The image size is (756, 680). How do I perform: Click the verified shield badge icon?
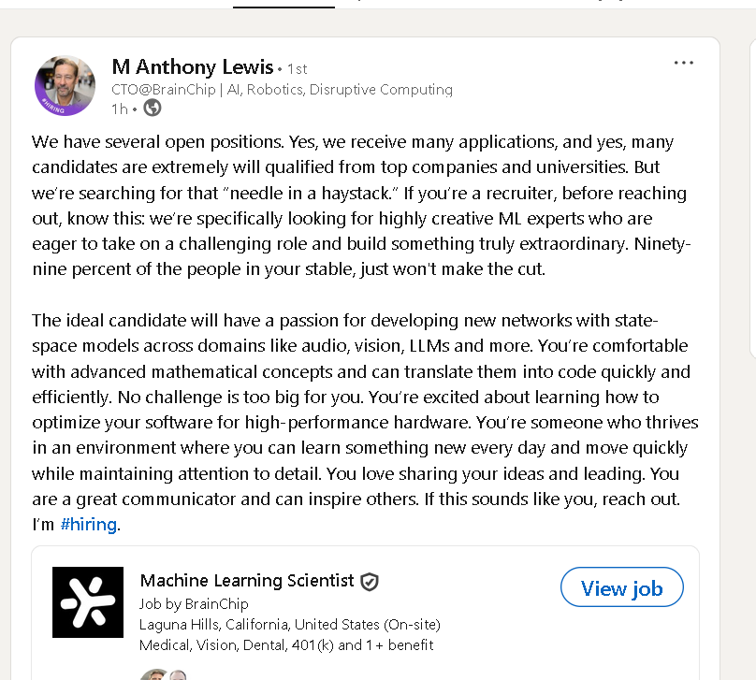pyautogui.click(x=370, y=582)
